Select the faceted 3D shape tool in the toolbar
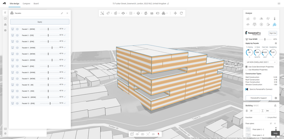Image resolution: width=284 pixels, height=139 pixels. (x=146, y=13)
